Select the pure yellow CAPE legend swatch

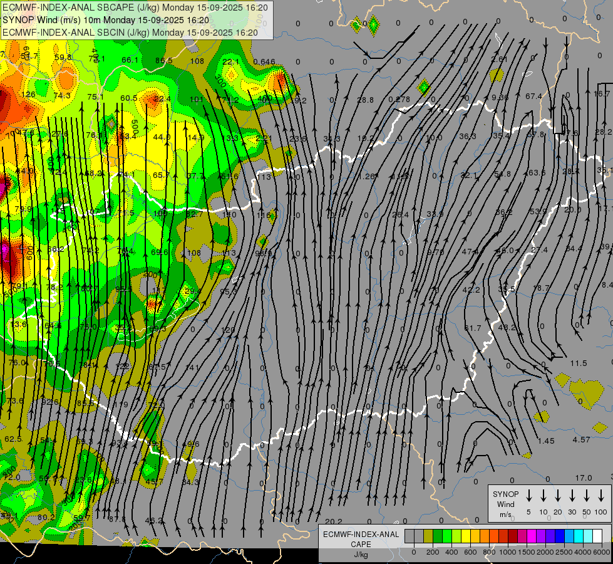coord(466,536)
